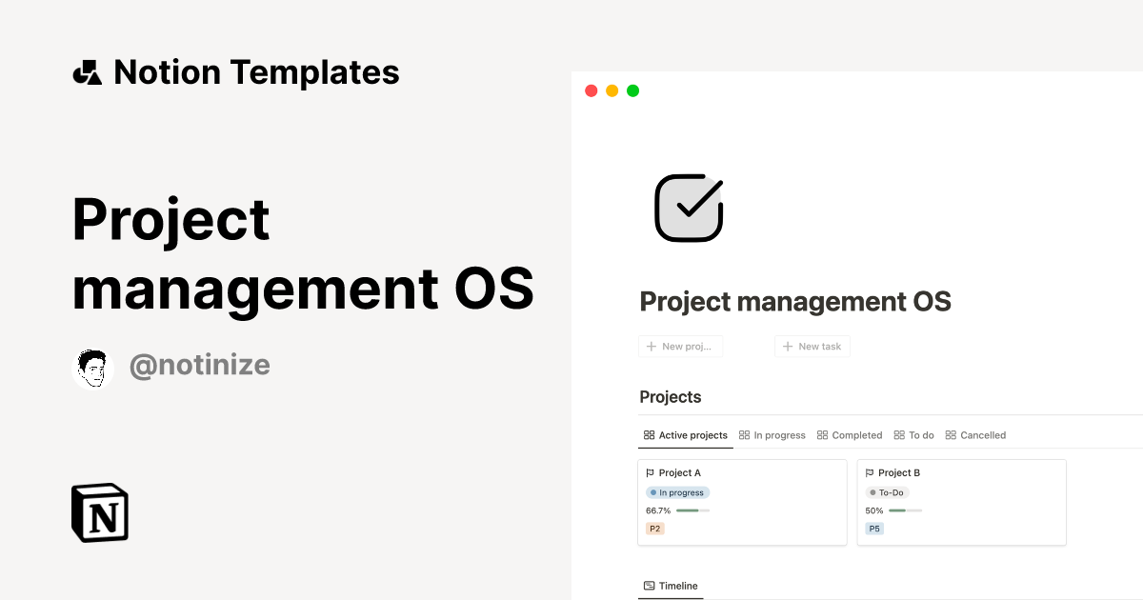Click the checkmark page icon above the title
The height and width of the screenshot is (600, 1143).
689,208
